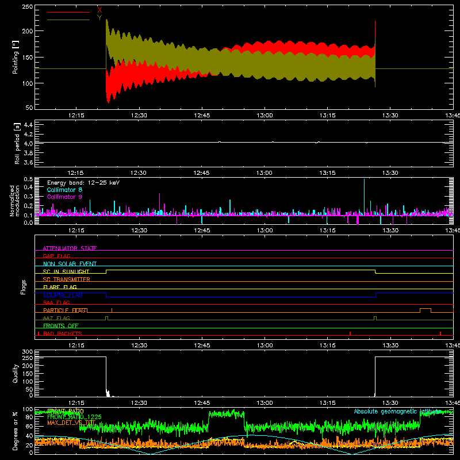Click the 'Normalized modulation' axis title
Screen dimensions: 460x460
point(15,201)
